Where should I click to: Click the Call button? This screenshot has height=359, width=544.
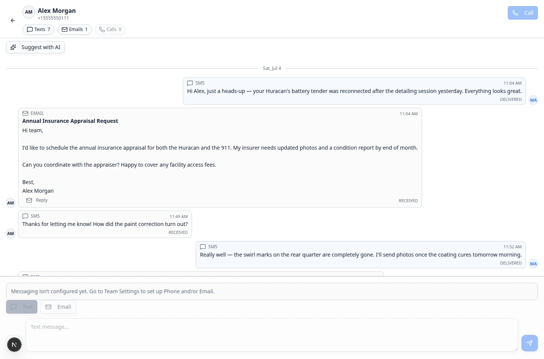(522, 13)
